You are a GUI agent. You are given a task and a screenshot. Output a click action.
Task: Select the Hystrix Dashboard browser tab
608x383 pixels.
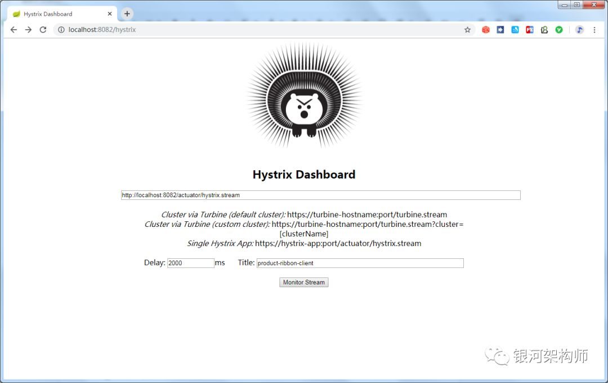point(62,14)
